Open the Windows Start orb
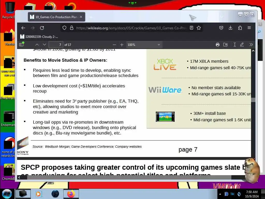265x199 pixels. point(7,194)
